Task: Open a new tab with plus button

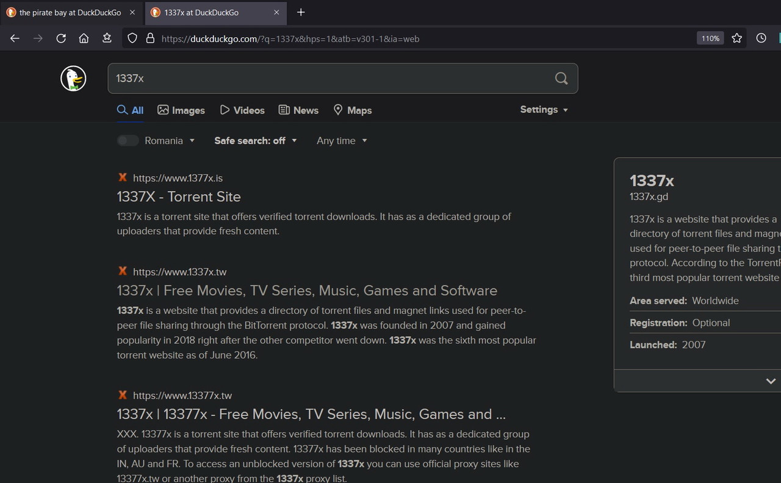Action: 301,12
